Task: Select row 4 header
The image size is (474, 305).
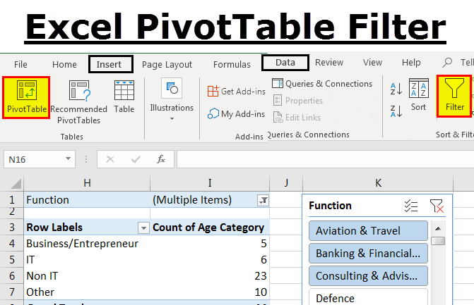Action: click(x=12, y=243)
